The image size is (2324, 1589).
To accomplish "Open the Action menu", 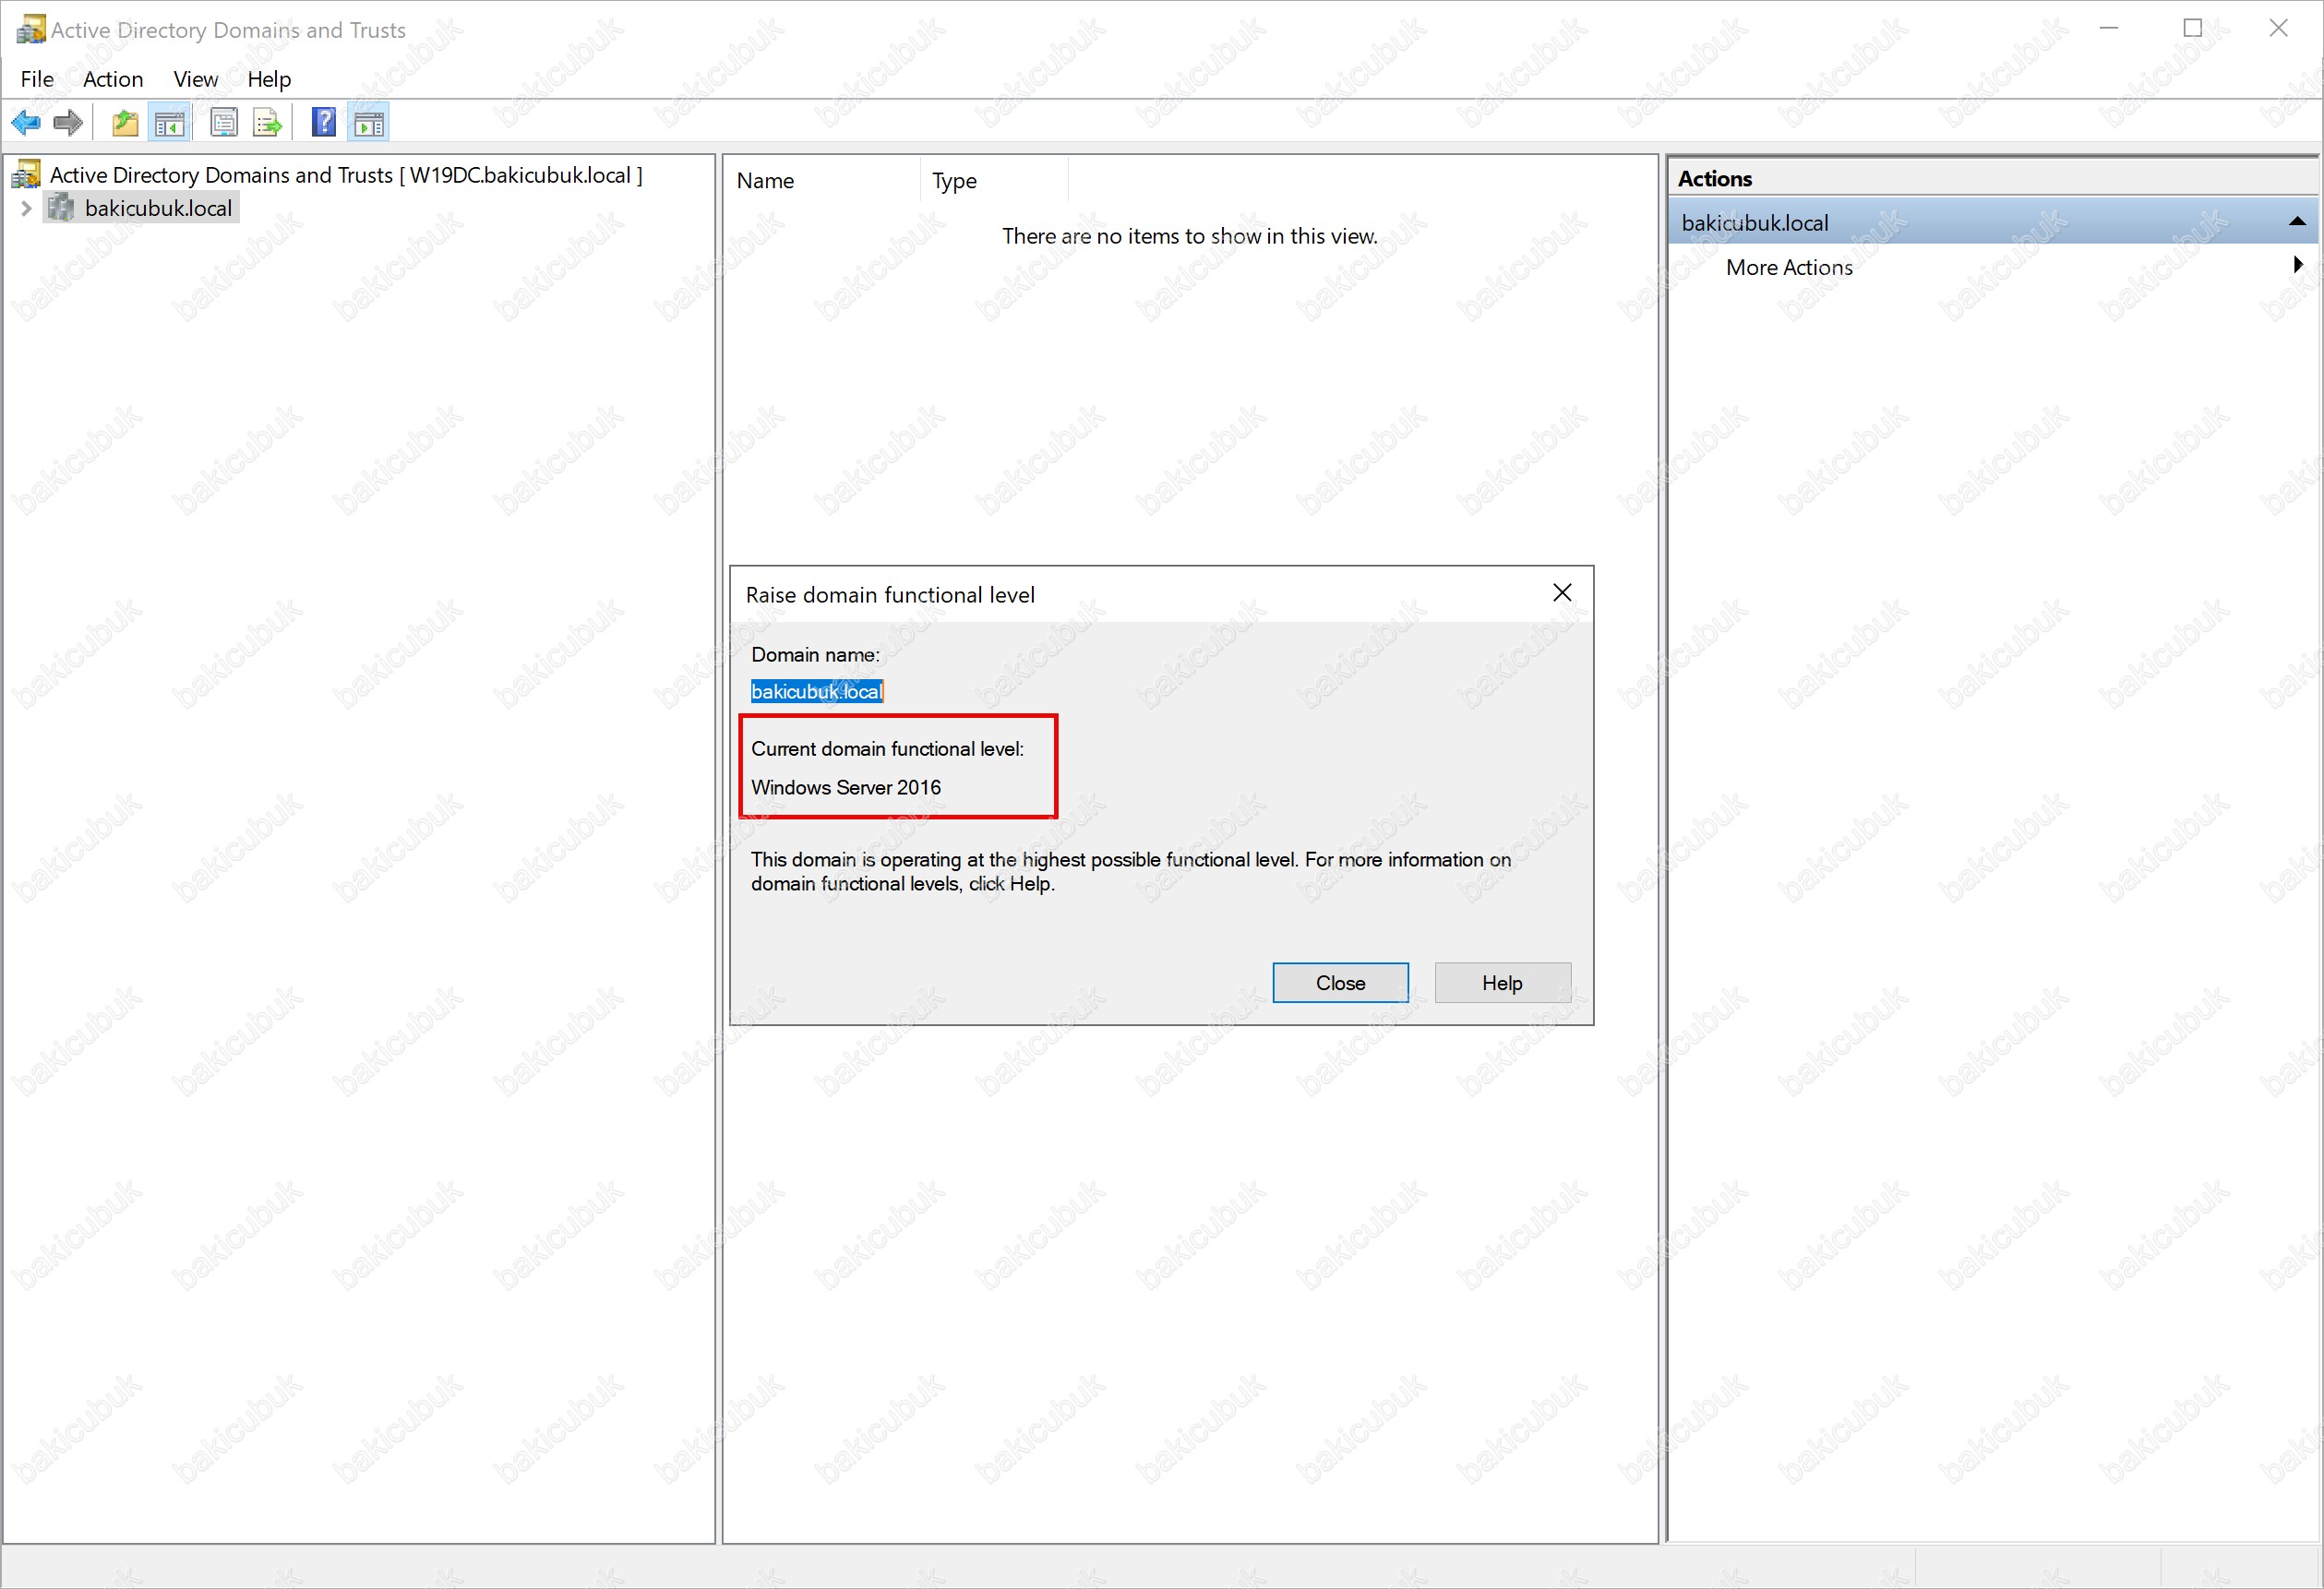I will click(113, 79).
